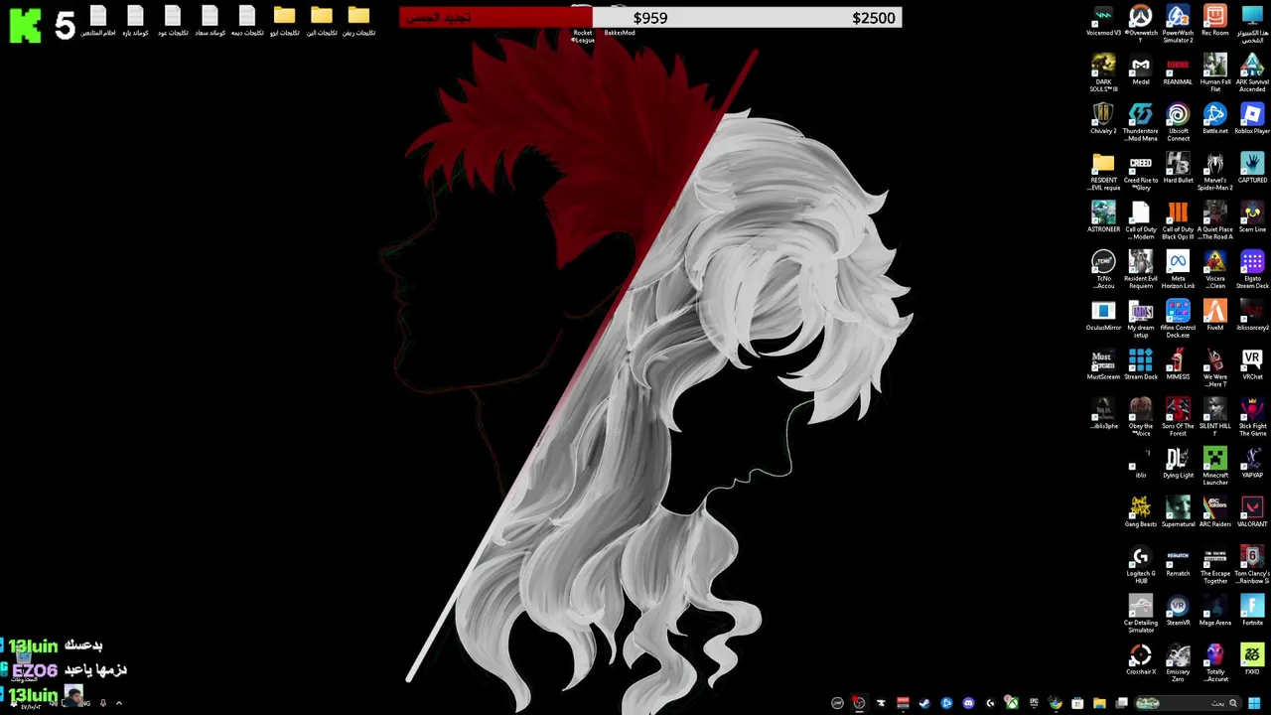This screenshot has height=715, width=1271.
Task: Select Creed Rise to Glory shortcut
Action: (x=1140, y=170)
